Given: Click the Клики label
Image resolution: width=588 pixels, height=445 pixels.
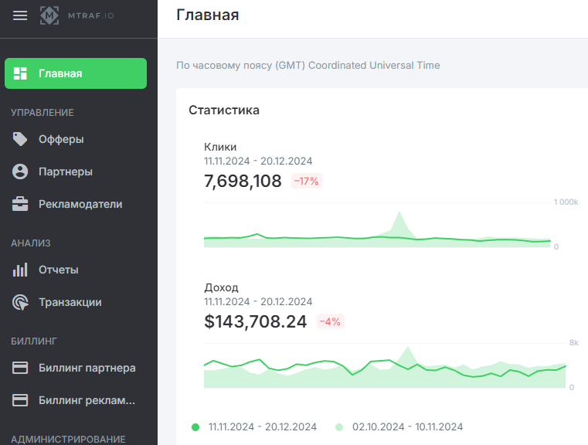Looking at the screenshot, I should click(x=220, y=147).
